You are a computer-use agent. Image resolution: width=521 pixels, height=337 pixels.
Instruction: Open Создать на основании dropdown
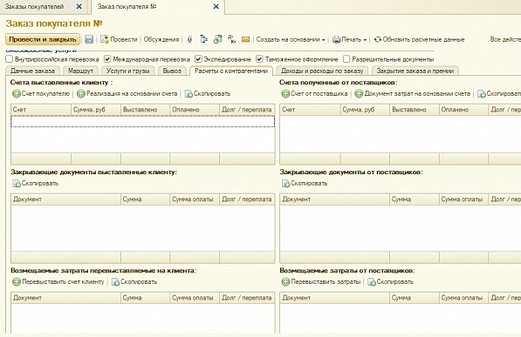(x=291, y=39)
